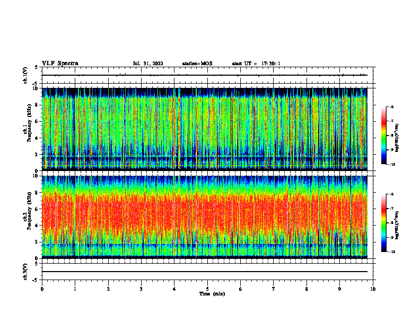Click the ch.1 "Frequency (kHz)" axis label
Screen dimensions: 420x324
[x=29, y=123]
